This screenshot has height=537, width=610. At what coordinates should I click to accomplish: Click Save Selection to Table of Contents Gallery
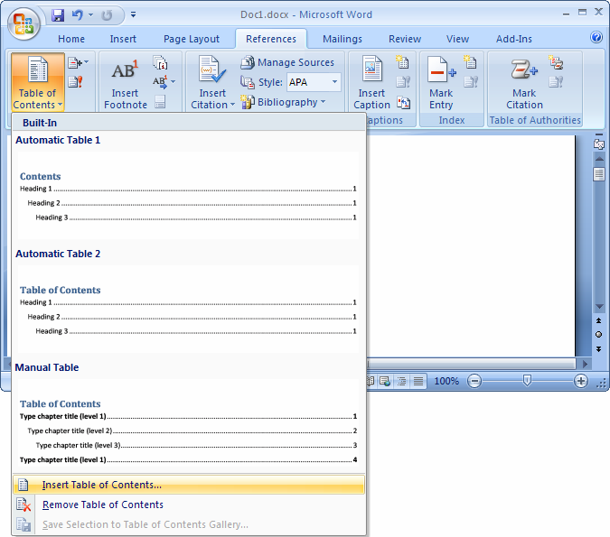[188, 524]
